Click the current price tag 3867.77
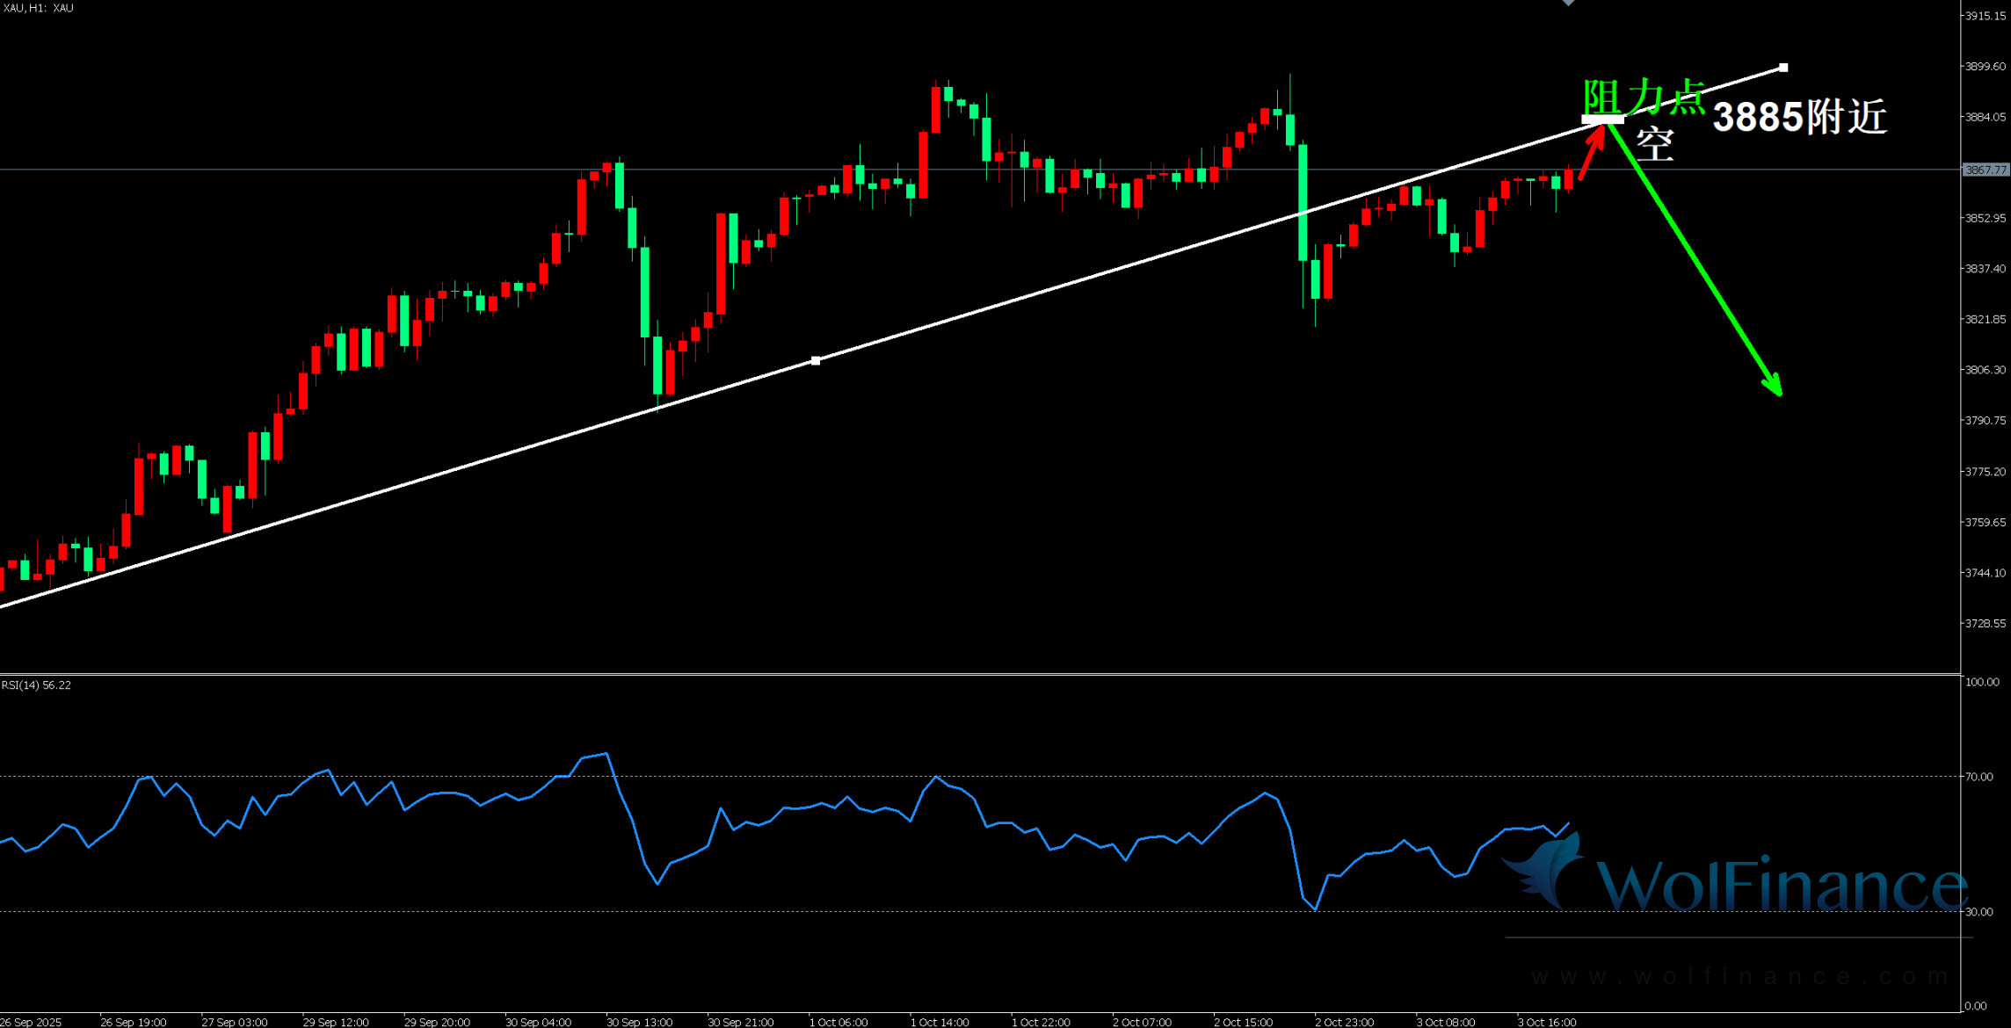2011x1028 pixels. tap(1986, 170)
